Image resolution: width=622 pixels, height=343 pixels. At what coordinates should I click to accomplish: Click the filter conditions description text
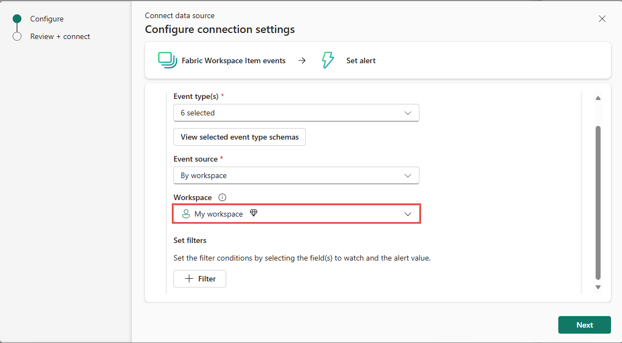tap(302, 258)
